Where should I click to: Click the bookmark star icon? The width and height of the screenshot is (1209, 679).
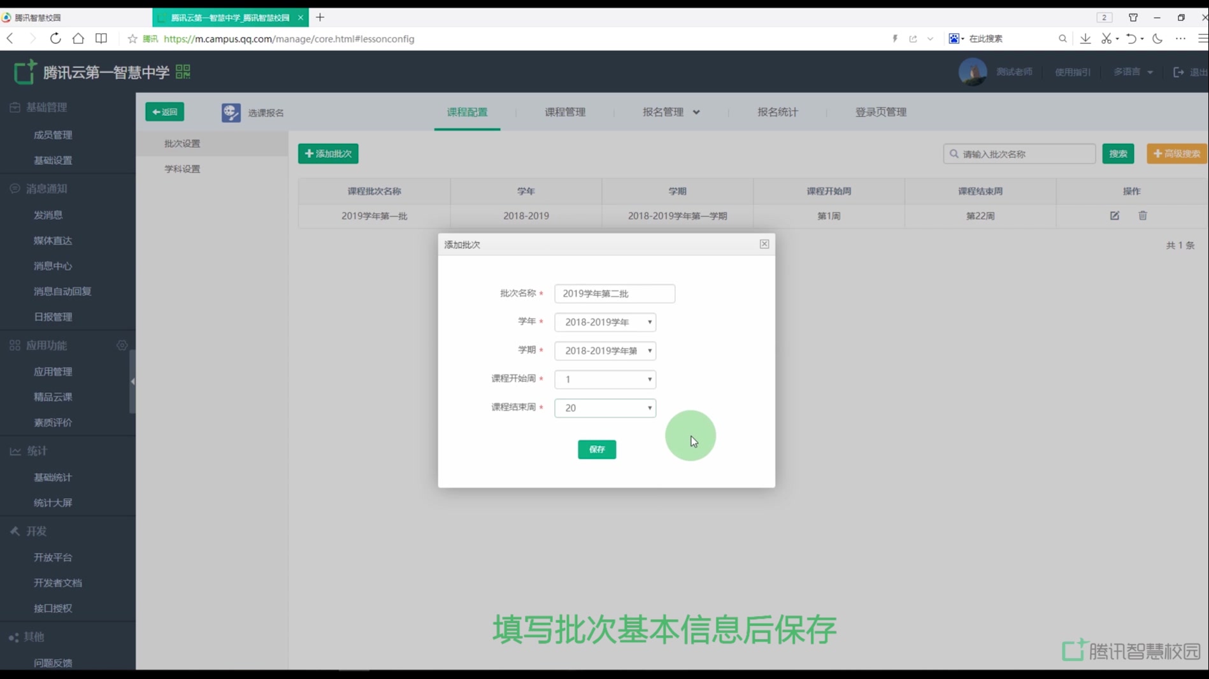[x=132, y=39]
